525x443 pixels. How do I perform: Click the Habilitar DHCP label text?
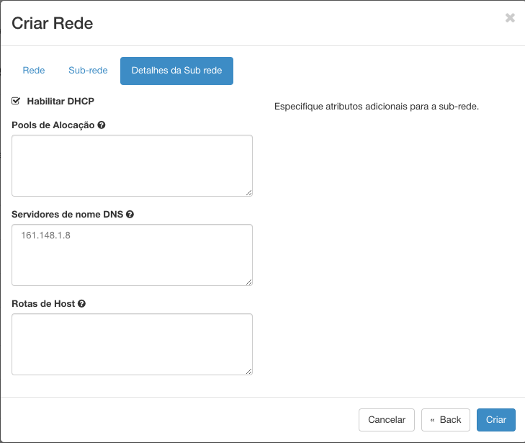pyautogui.click(x=60, y=101)
